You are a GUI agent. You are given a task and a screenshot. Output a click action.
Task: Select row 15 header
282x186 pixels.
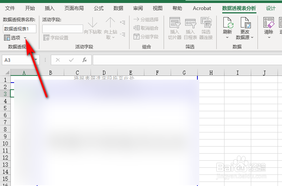(x=5, y=179)
